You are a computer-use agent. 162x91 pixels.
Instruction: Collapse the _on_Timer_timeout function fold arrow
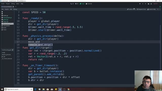[21, 65]
